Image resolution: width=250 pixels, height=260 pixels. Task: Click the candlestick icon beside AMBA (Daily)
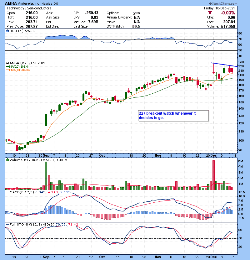[x=7, y=63]
